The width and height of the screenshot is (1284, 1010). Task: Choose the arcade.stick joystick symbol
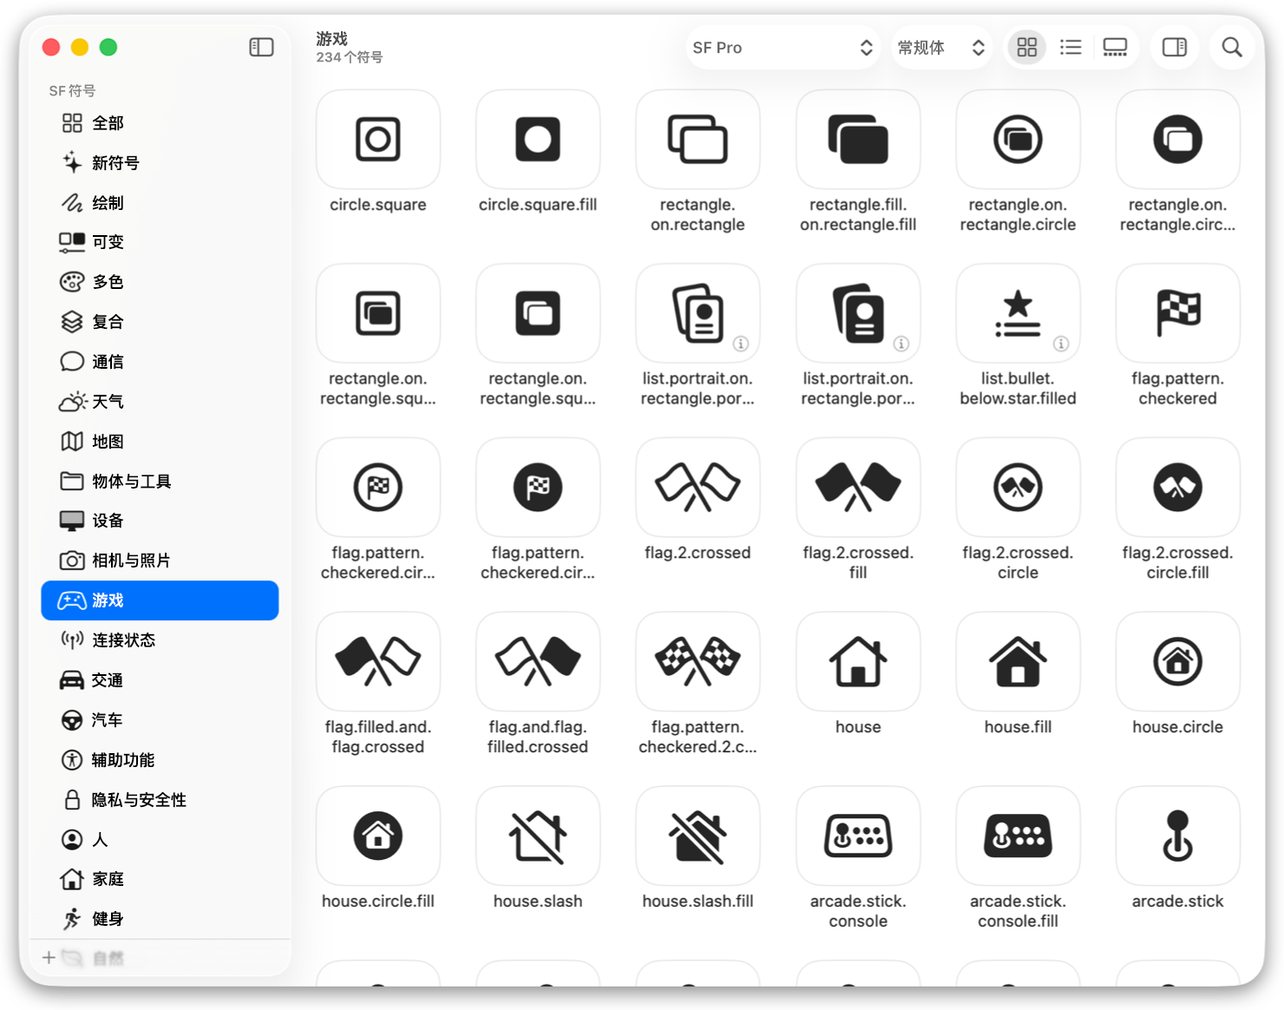pos(1177,836)
